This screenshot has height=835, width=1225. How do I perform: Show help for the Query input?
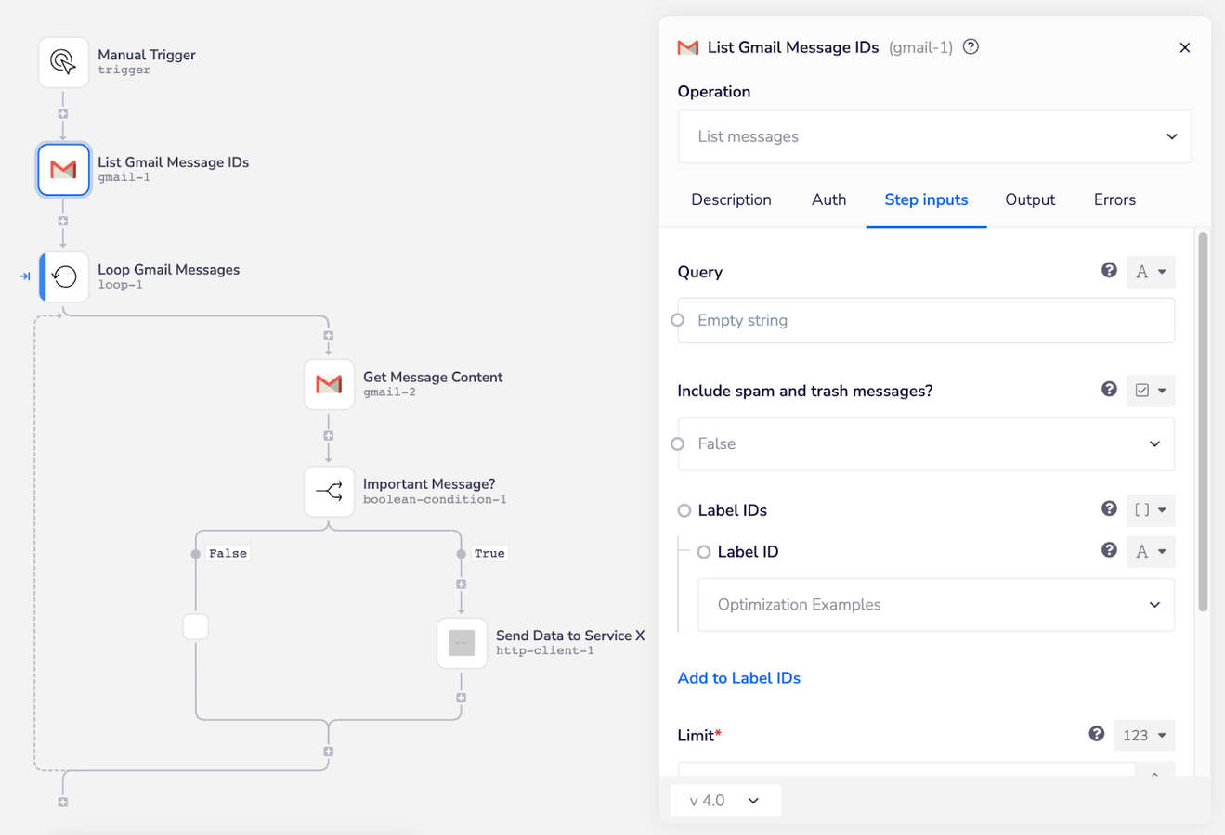tap(1109, 270)
